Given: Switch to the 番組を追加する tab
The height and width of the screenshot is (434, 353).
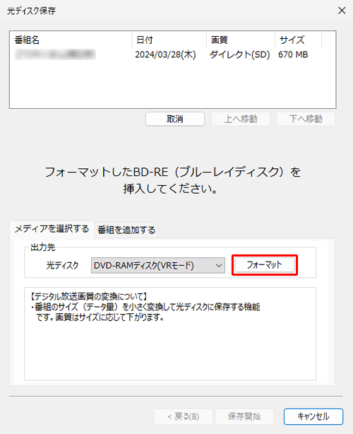Looking at the screenshot, I should click(126, 230).
